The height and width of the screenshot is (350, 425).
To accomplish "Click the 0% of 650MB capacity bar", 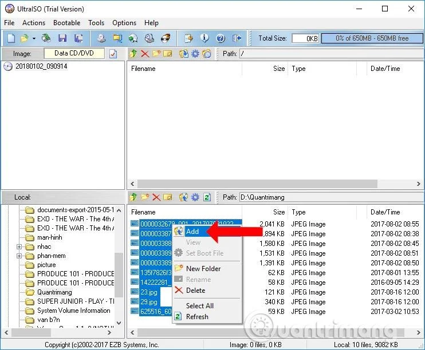I will 372,38.
